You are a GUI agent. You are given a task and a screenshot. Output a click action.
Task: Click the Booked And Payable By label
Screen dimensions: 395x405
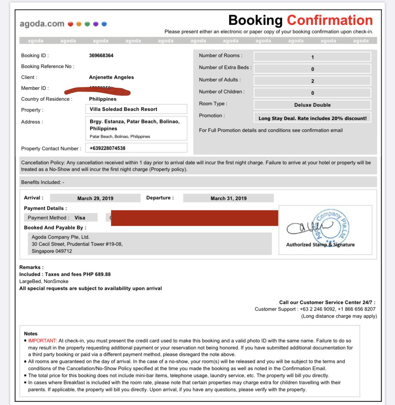pos(55,228)
